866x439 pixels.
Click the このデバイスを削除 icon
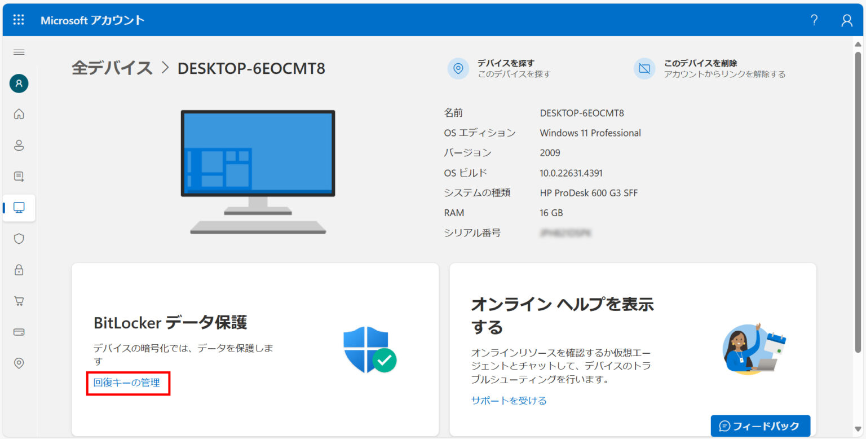pyautogui.click(x=644, y=68)
